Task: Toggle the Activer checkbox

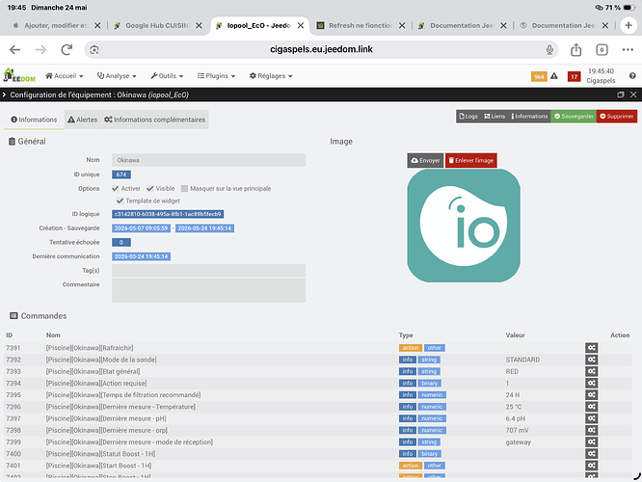Action: pos(116,188)
